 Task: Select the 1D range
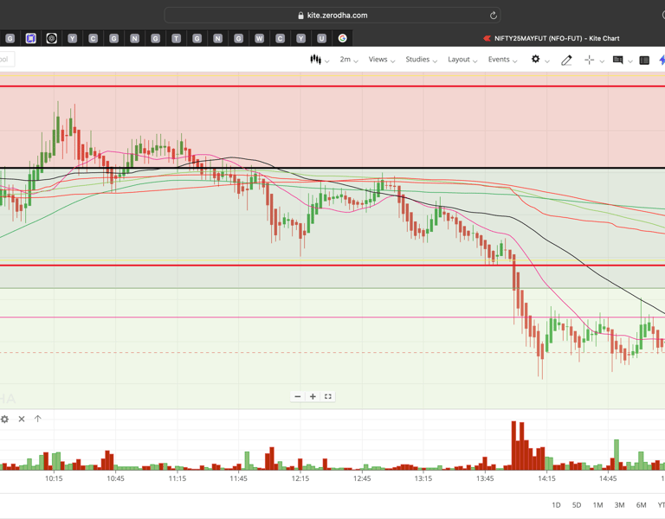point(556,505)
